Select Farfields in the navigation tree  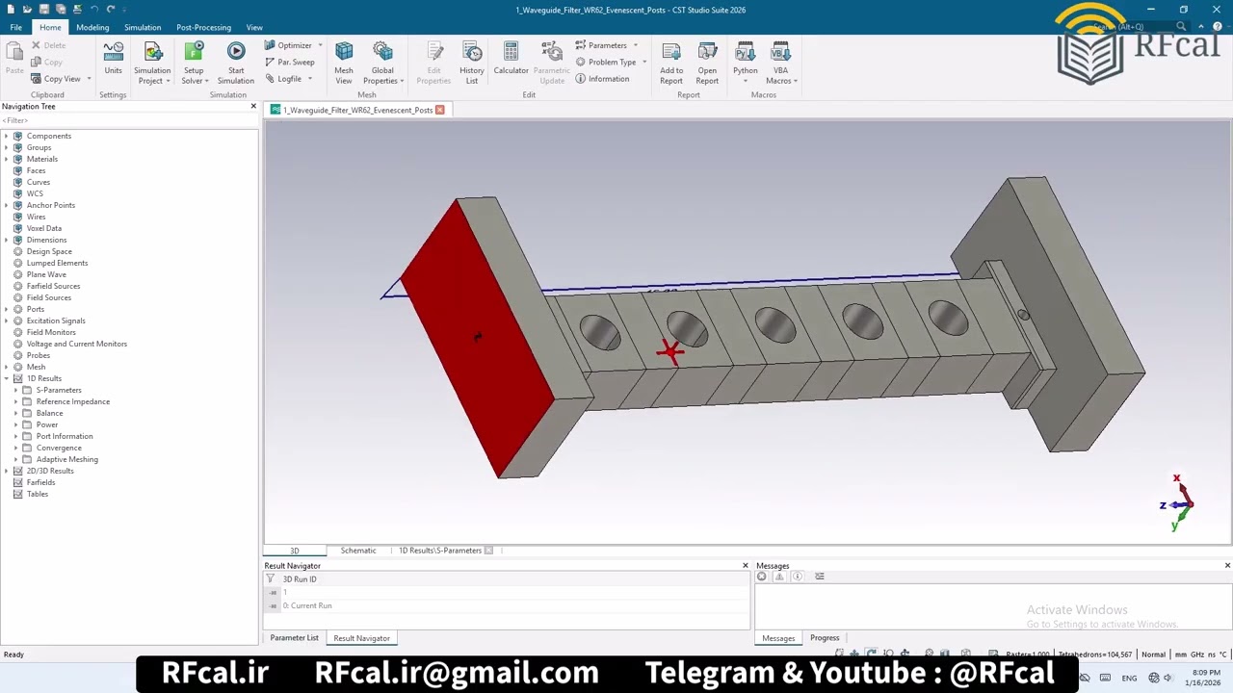(x=40, y=482)
